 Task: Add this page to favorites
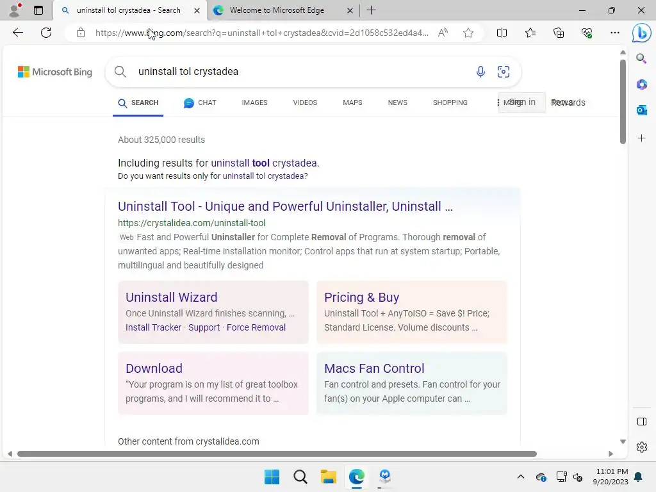[468, 33]
